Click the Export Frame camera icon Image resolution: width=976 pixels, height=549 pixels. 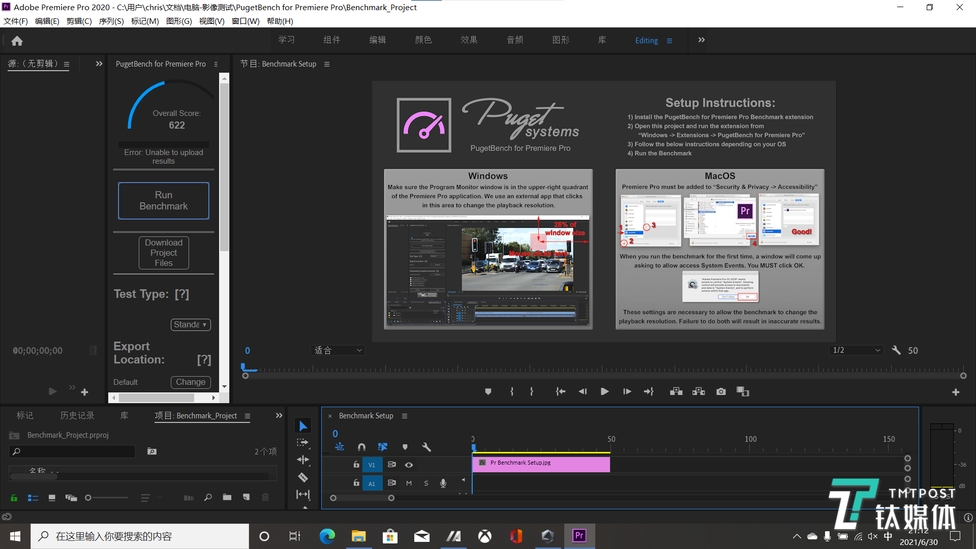click(721, 391)
